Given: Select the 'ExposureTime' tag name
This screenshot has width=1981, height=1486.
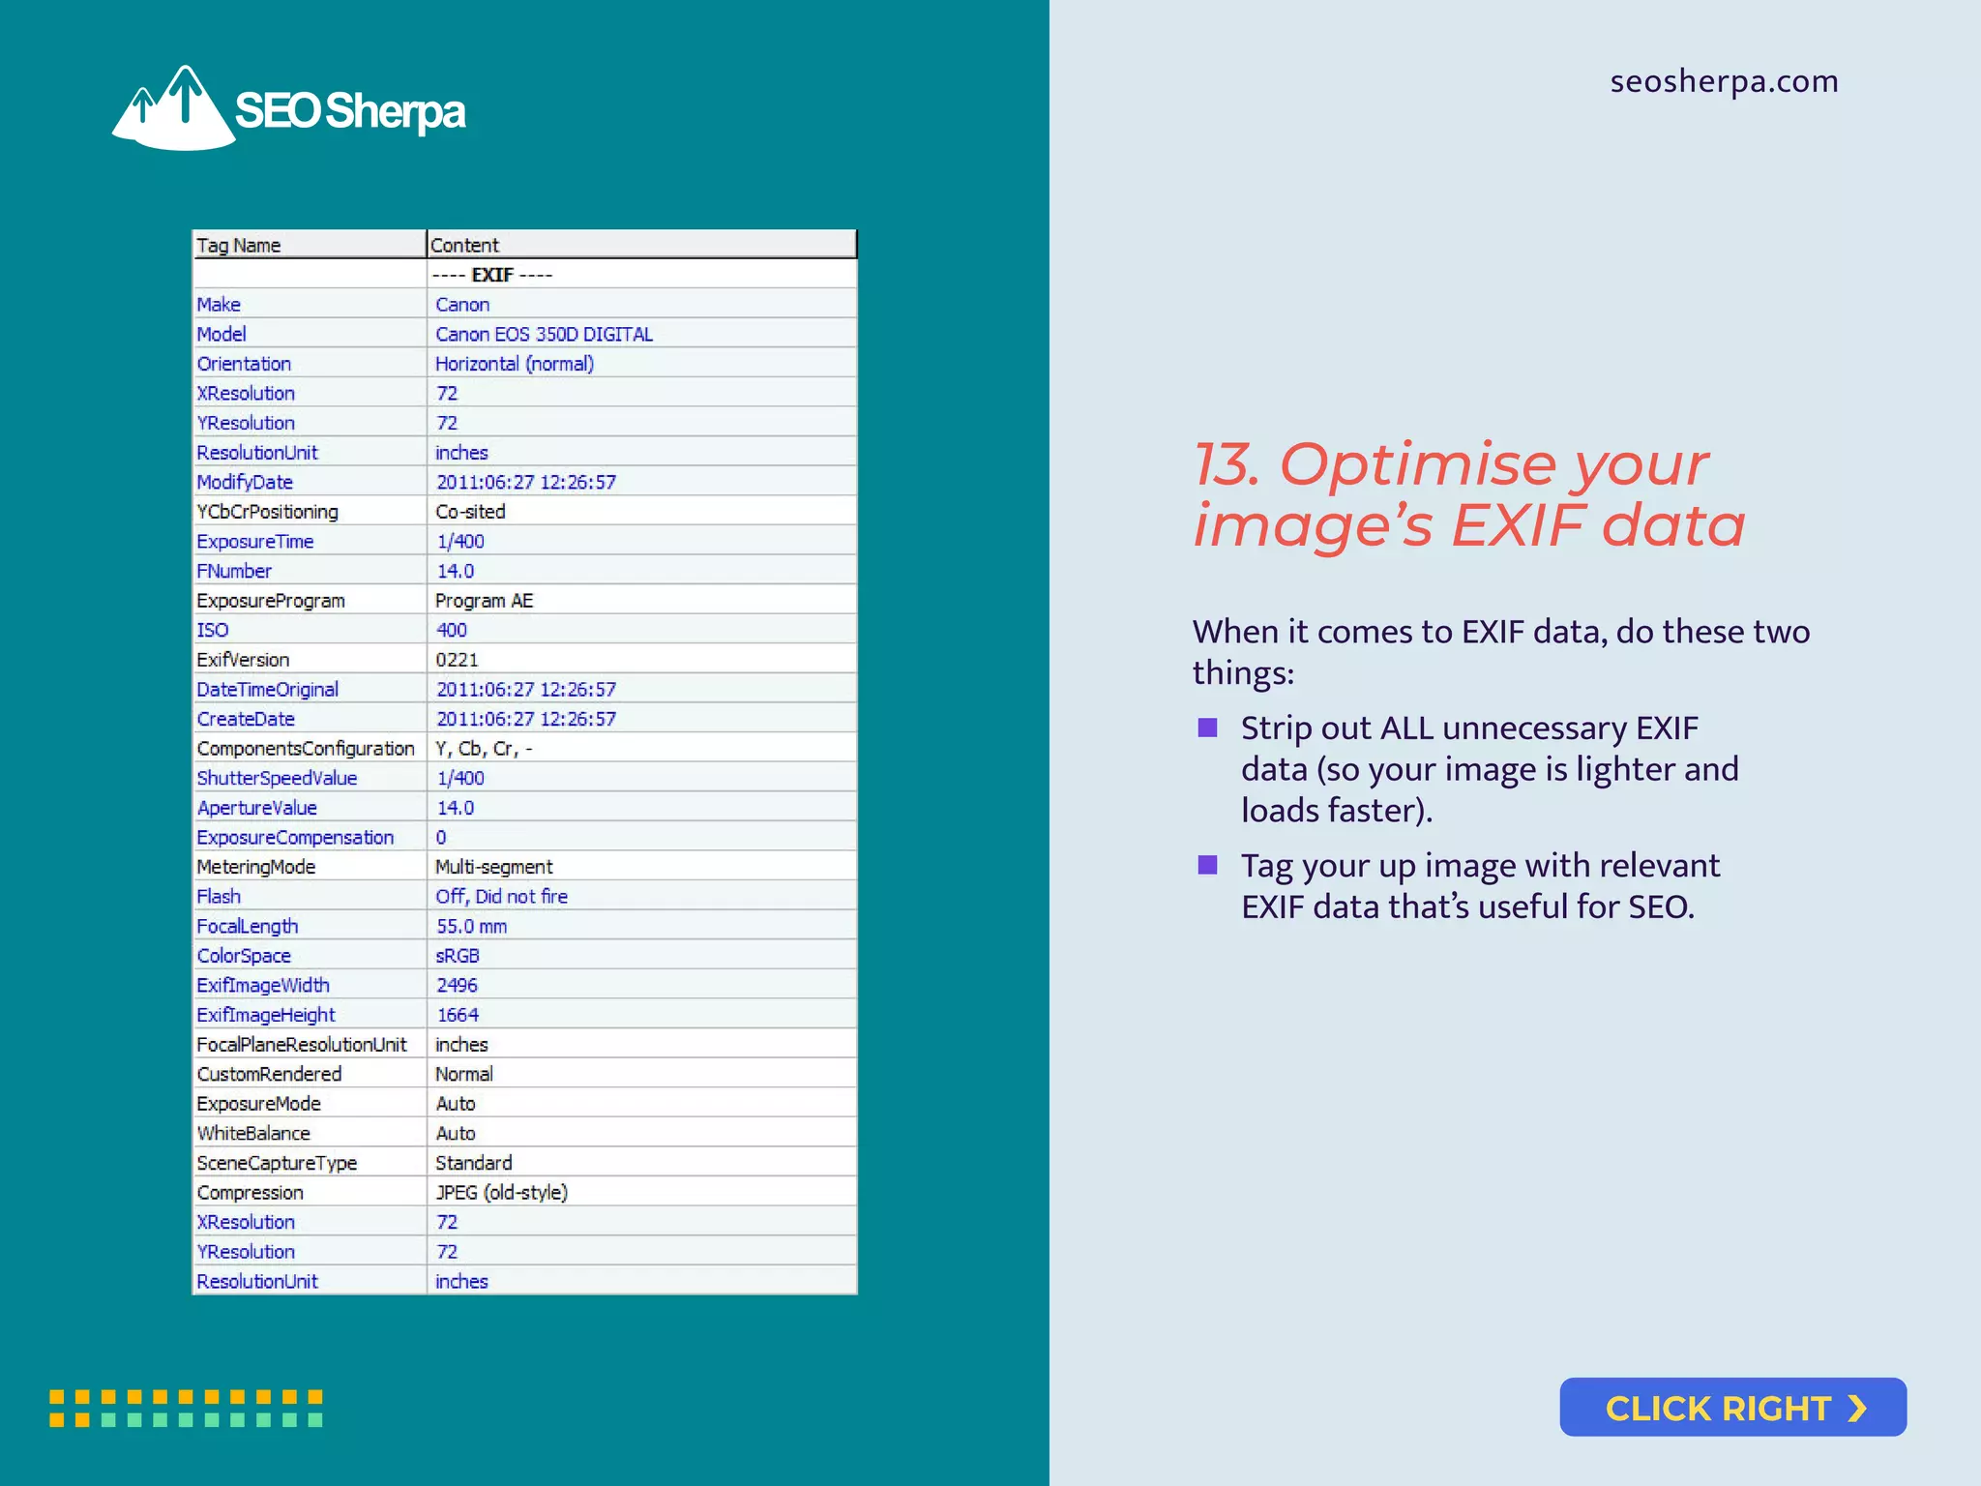Looking at the screenshot, I should pyautogui.click(x=255, y=542).
